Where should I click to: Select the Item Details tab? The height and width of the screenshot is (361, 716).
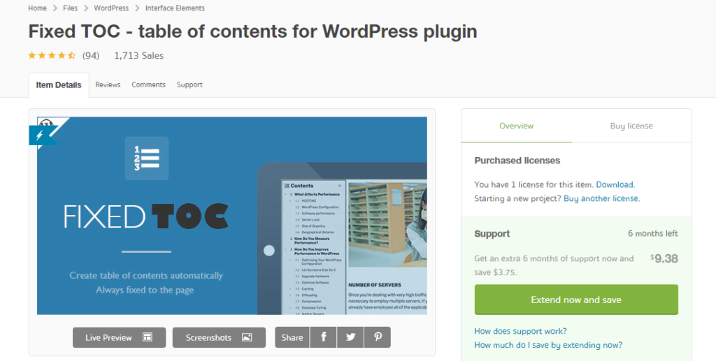click(59, 85)
